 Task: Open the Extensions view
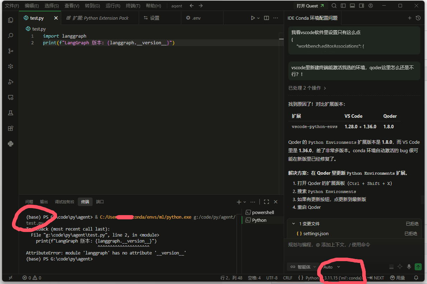11,128
